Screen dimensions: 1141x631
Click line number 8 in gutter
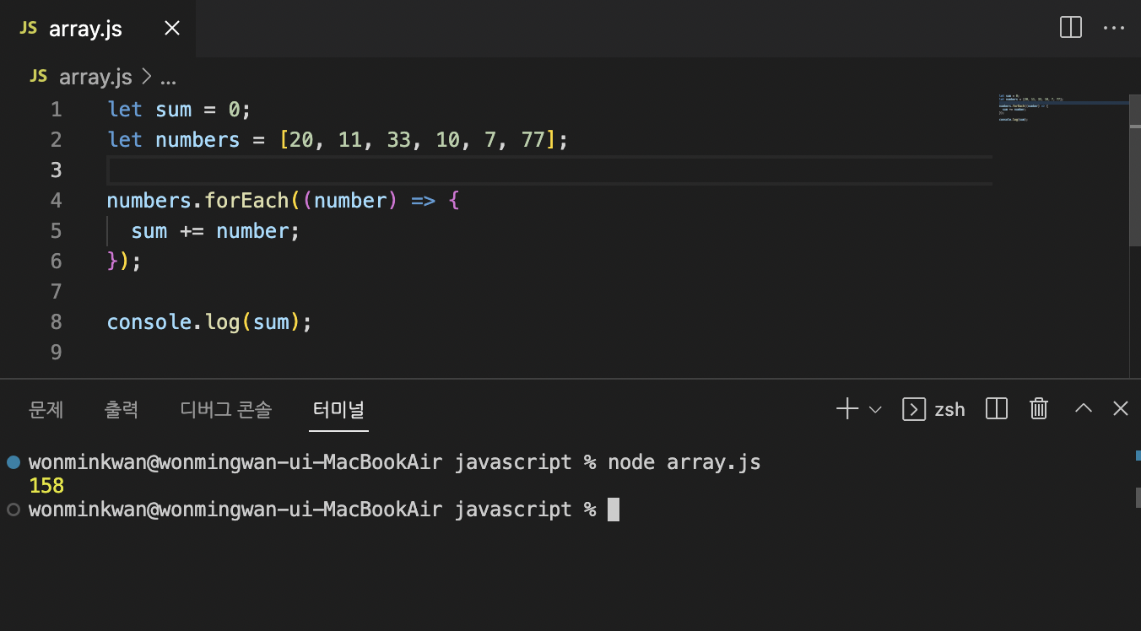click(x=56, y=322)
